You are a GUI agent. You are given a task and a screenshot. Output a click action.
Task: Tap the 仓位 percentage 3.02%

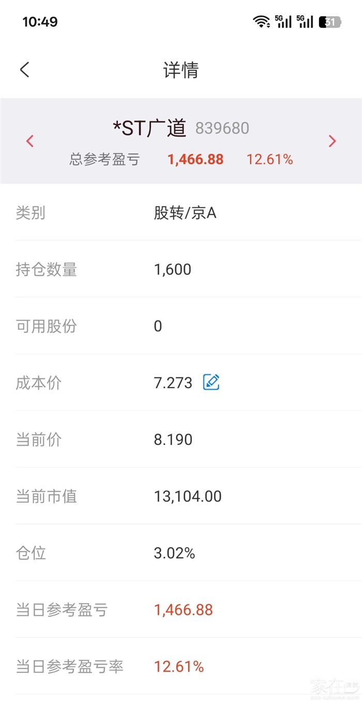pos(174,553)
